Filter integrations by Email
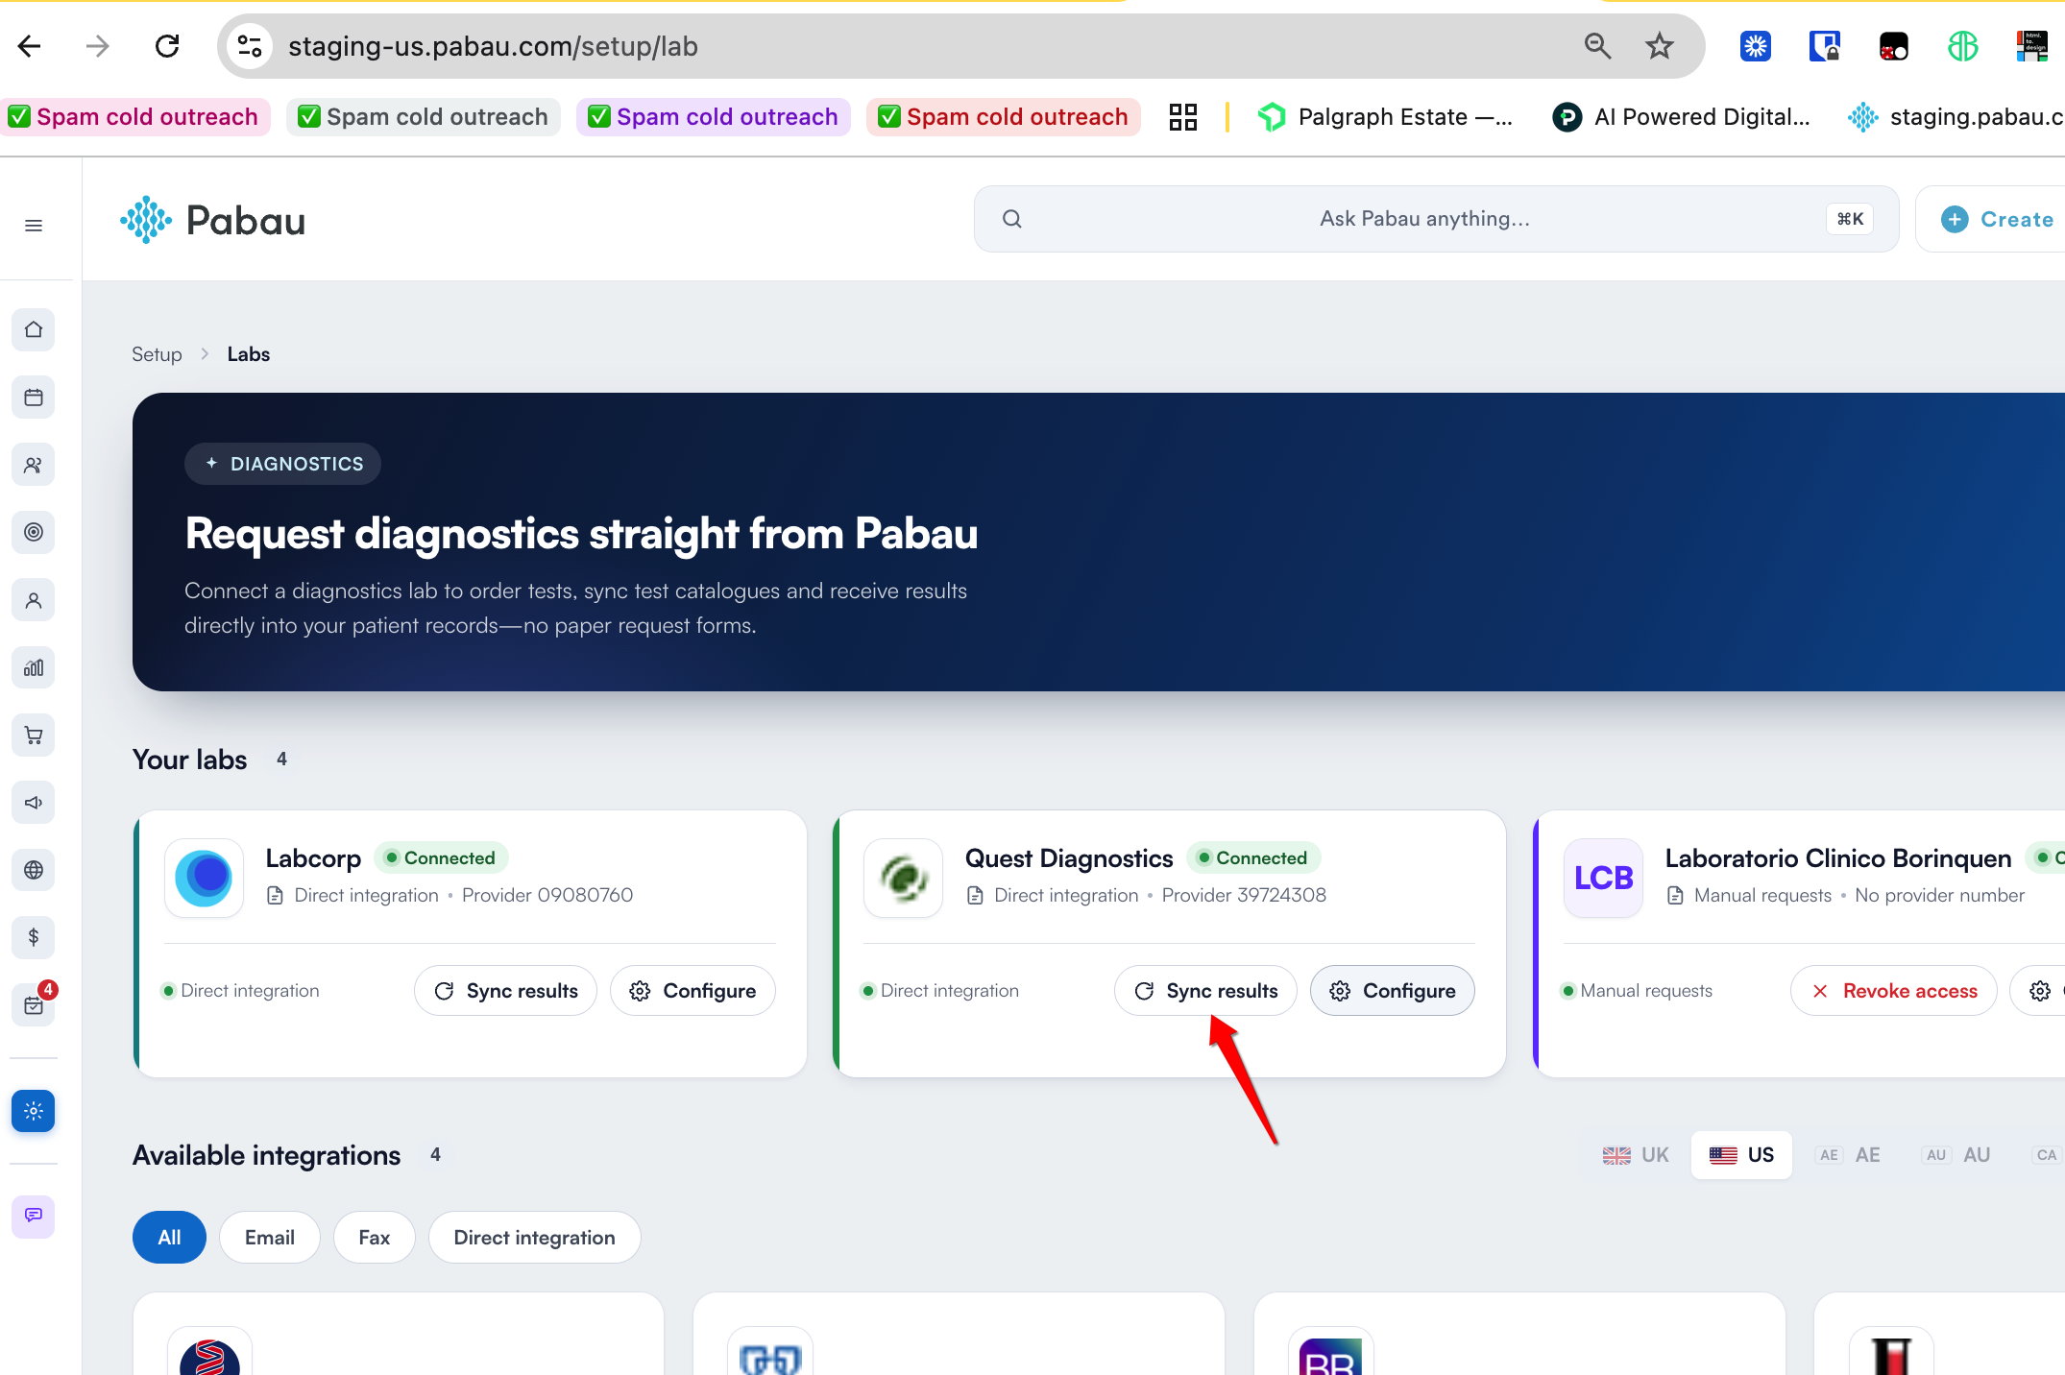The height and width of the screenshot is (1375, 2065). point(269,1238)
